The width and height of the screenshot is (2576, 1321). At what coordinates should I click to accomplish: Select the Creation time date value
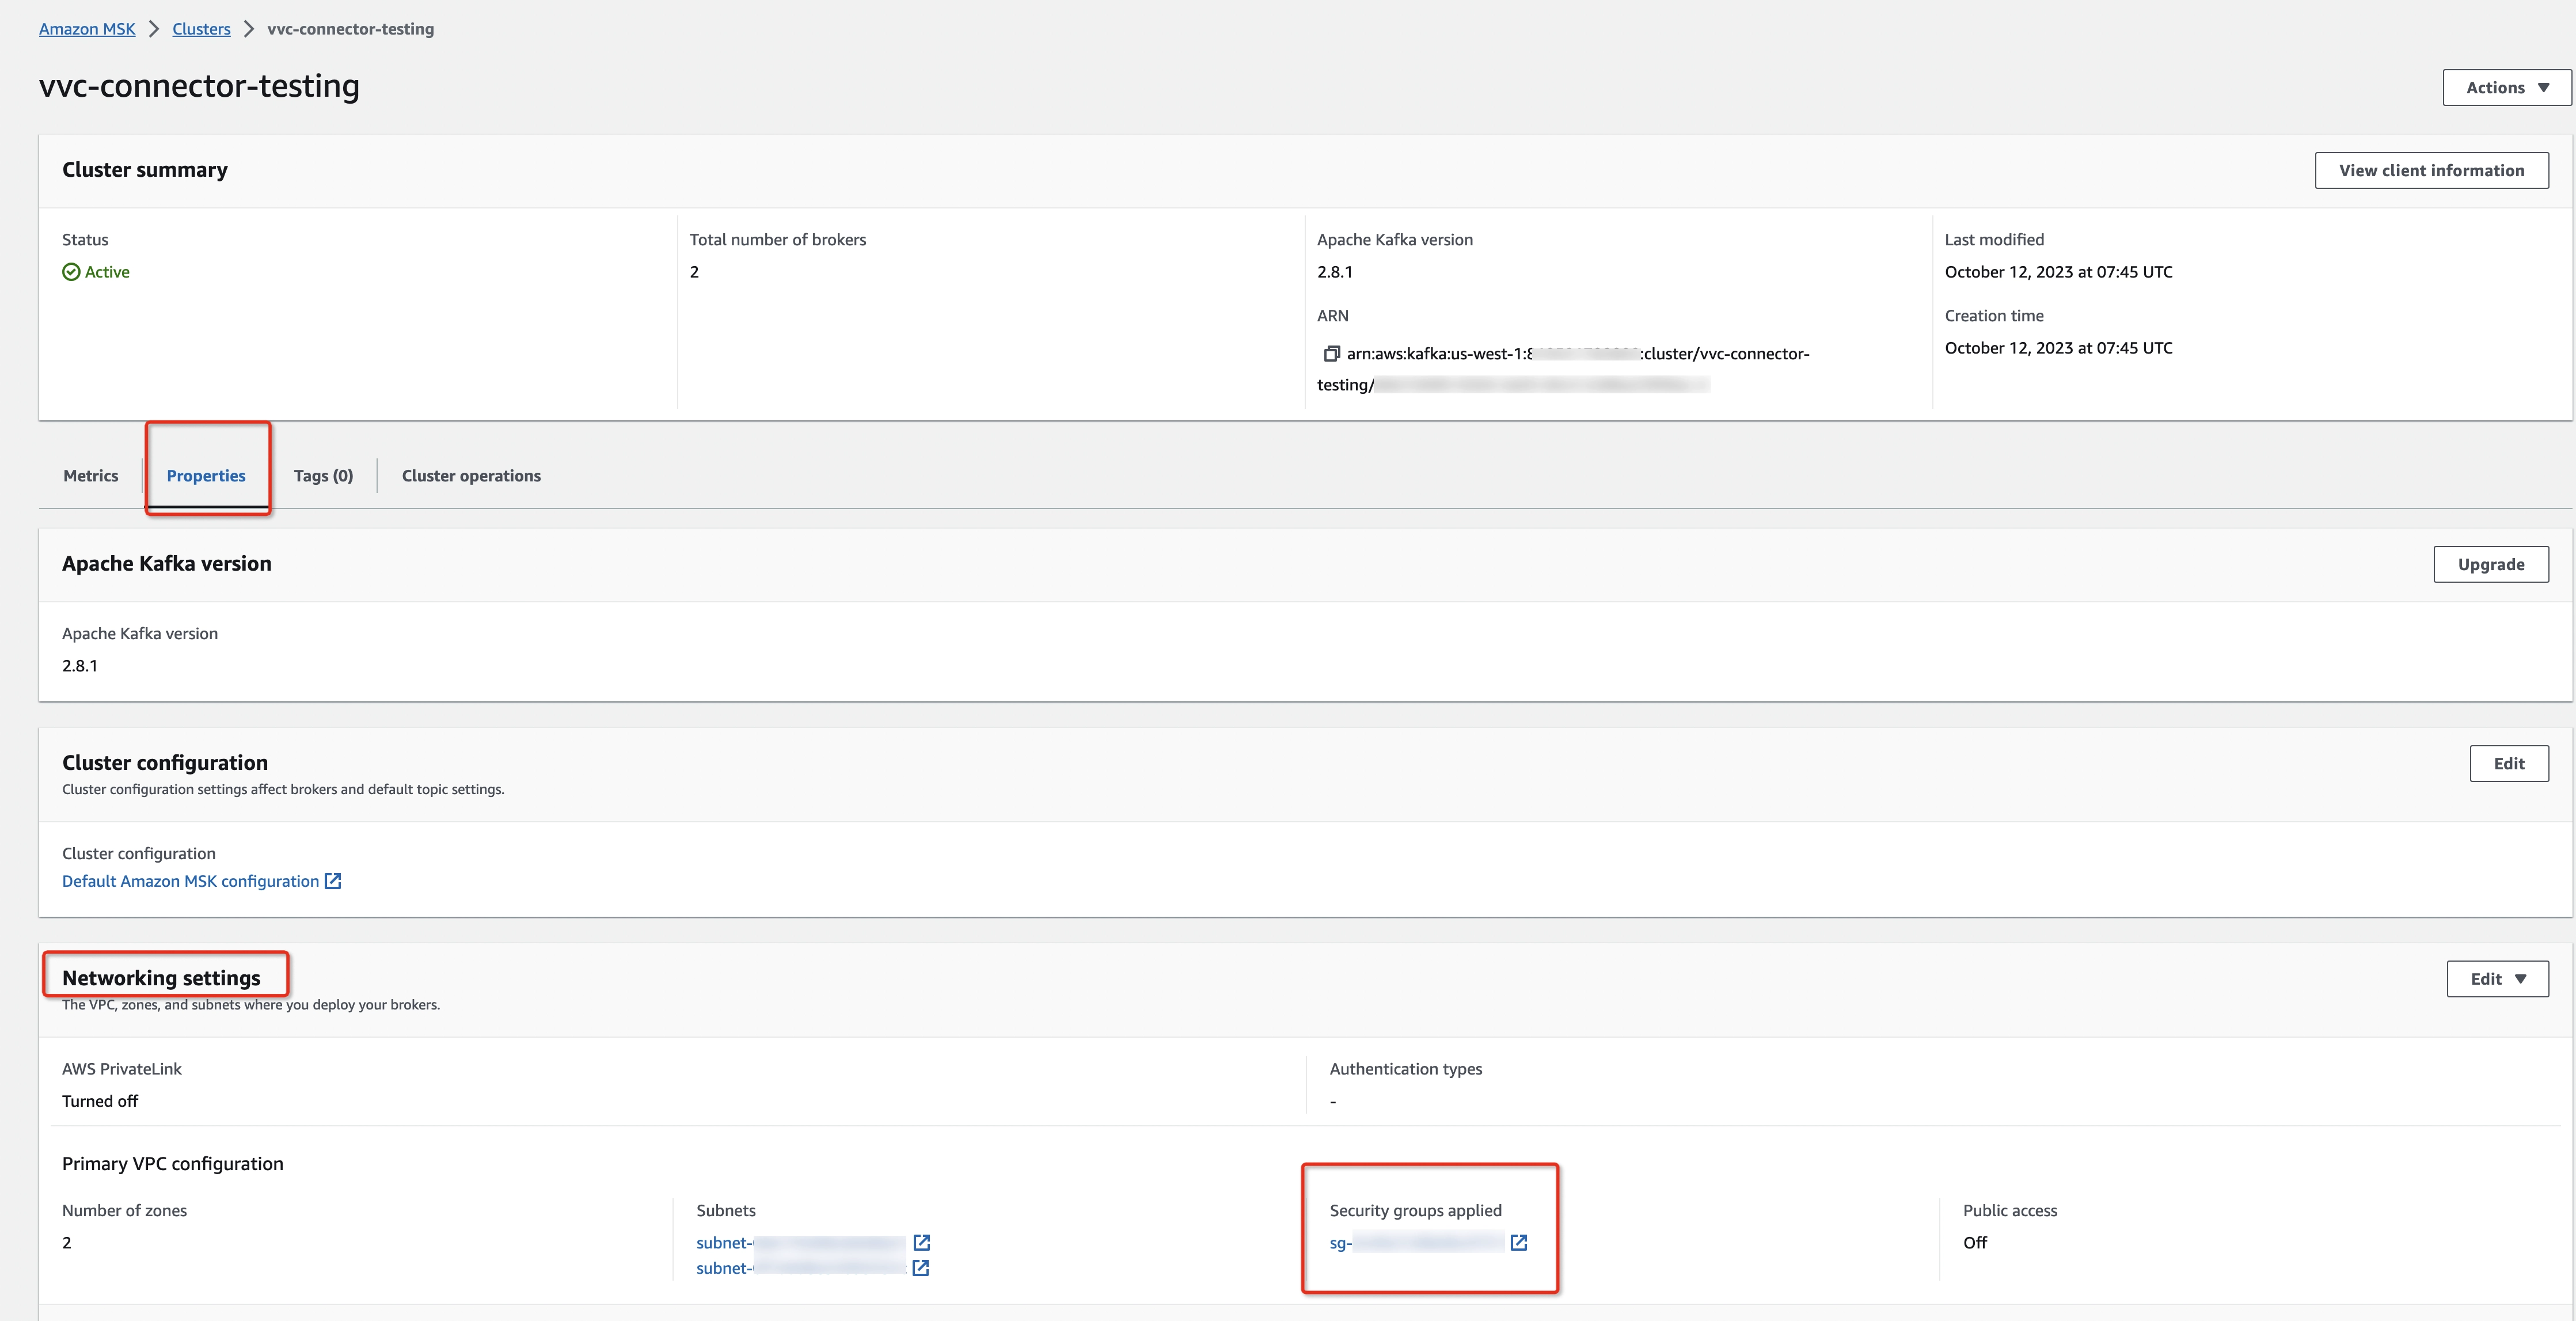click(2058, 348)
